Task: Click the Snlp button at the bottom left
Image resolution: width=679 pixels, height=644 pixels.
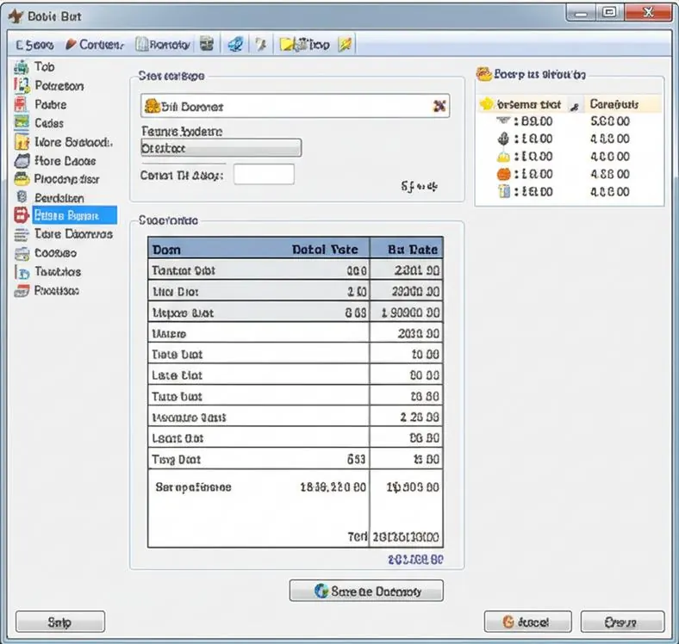Action: pos(60,622)
